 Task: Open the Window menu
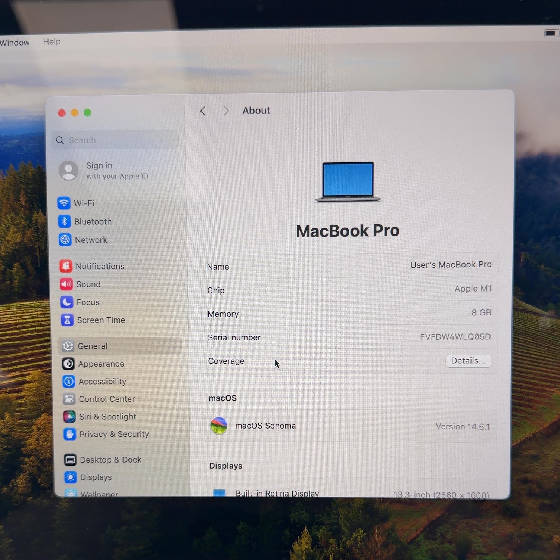pyautogui.click(x=15, y=43)
